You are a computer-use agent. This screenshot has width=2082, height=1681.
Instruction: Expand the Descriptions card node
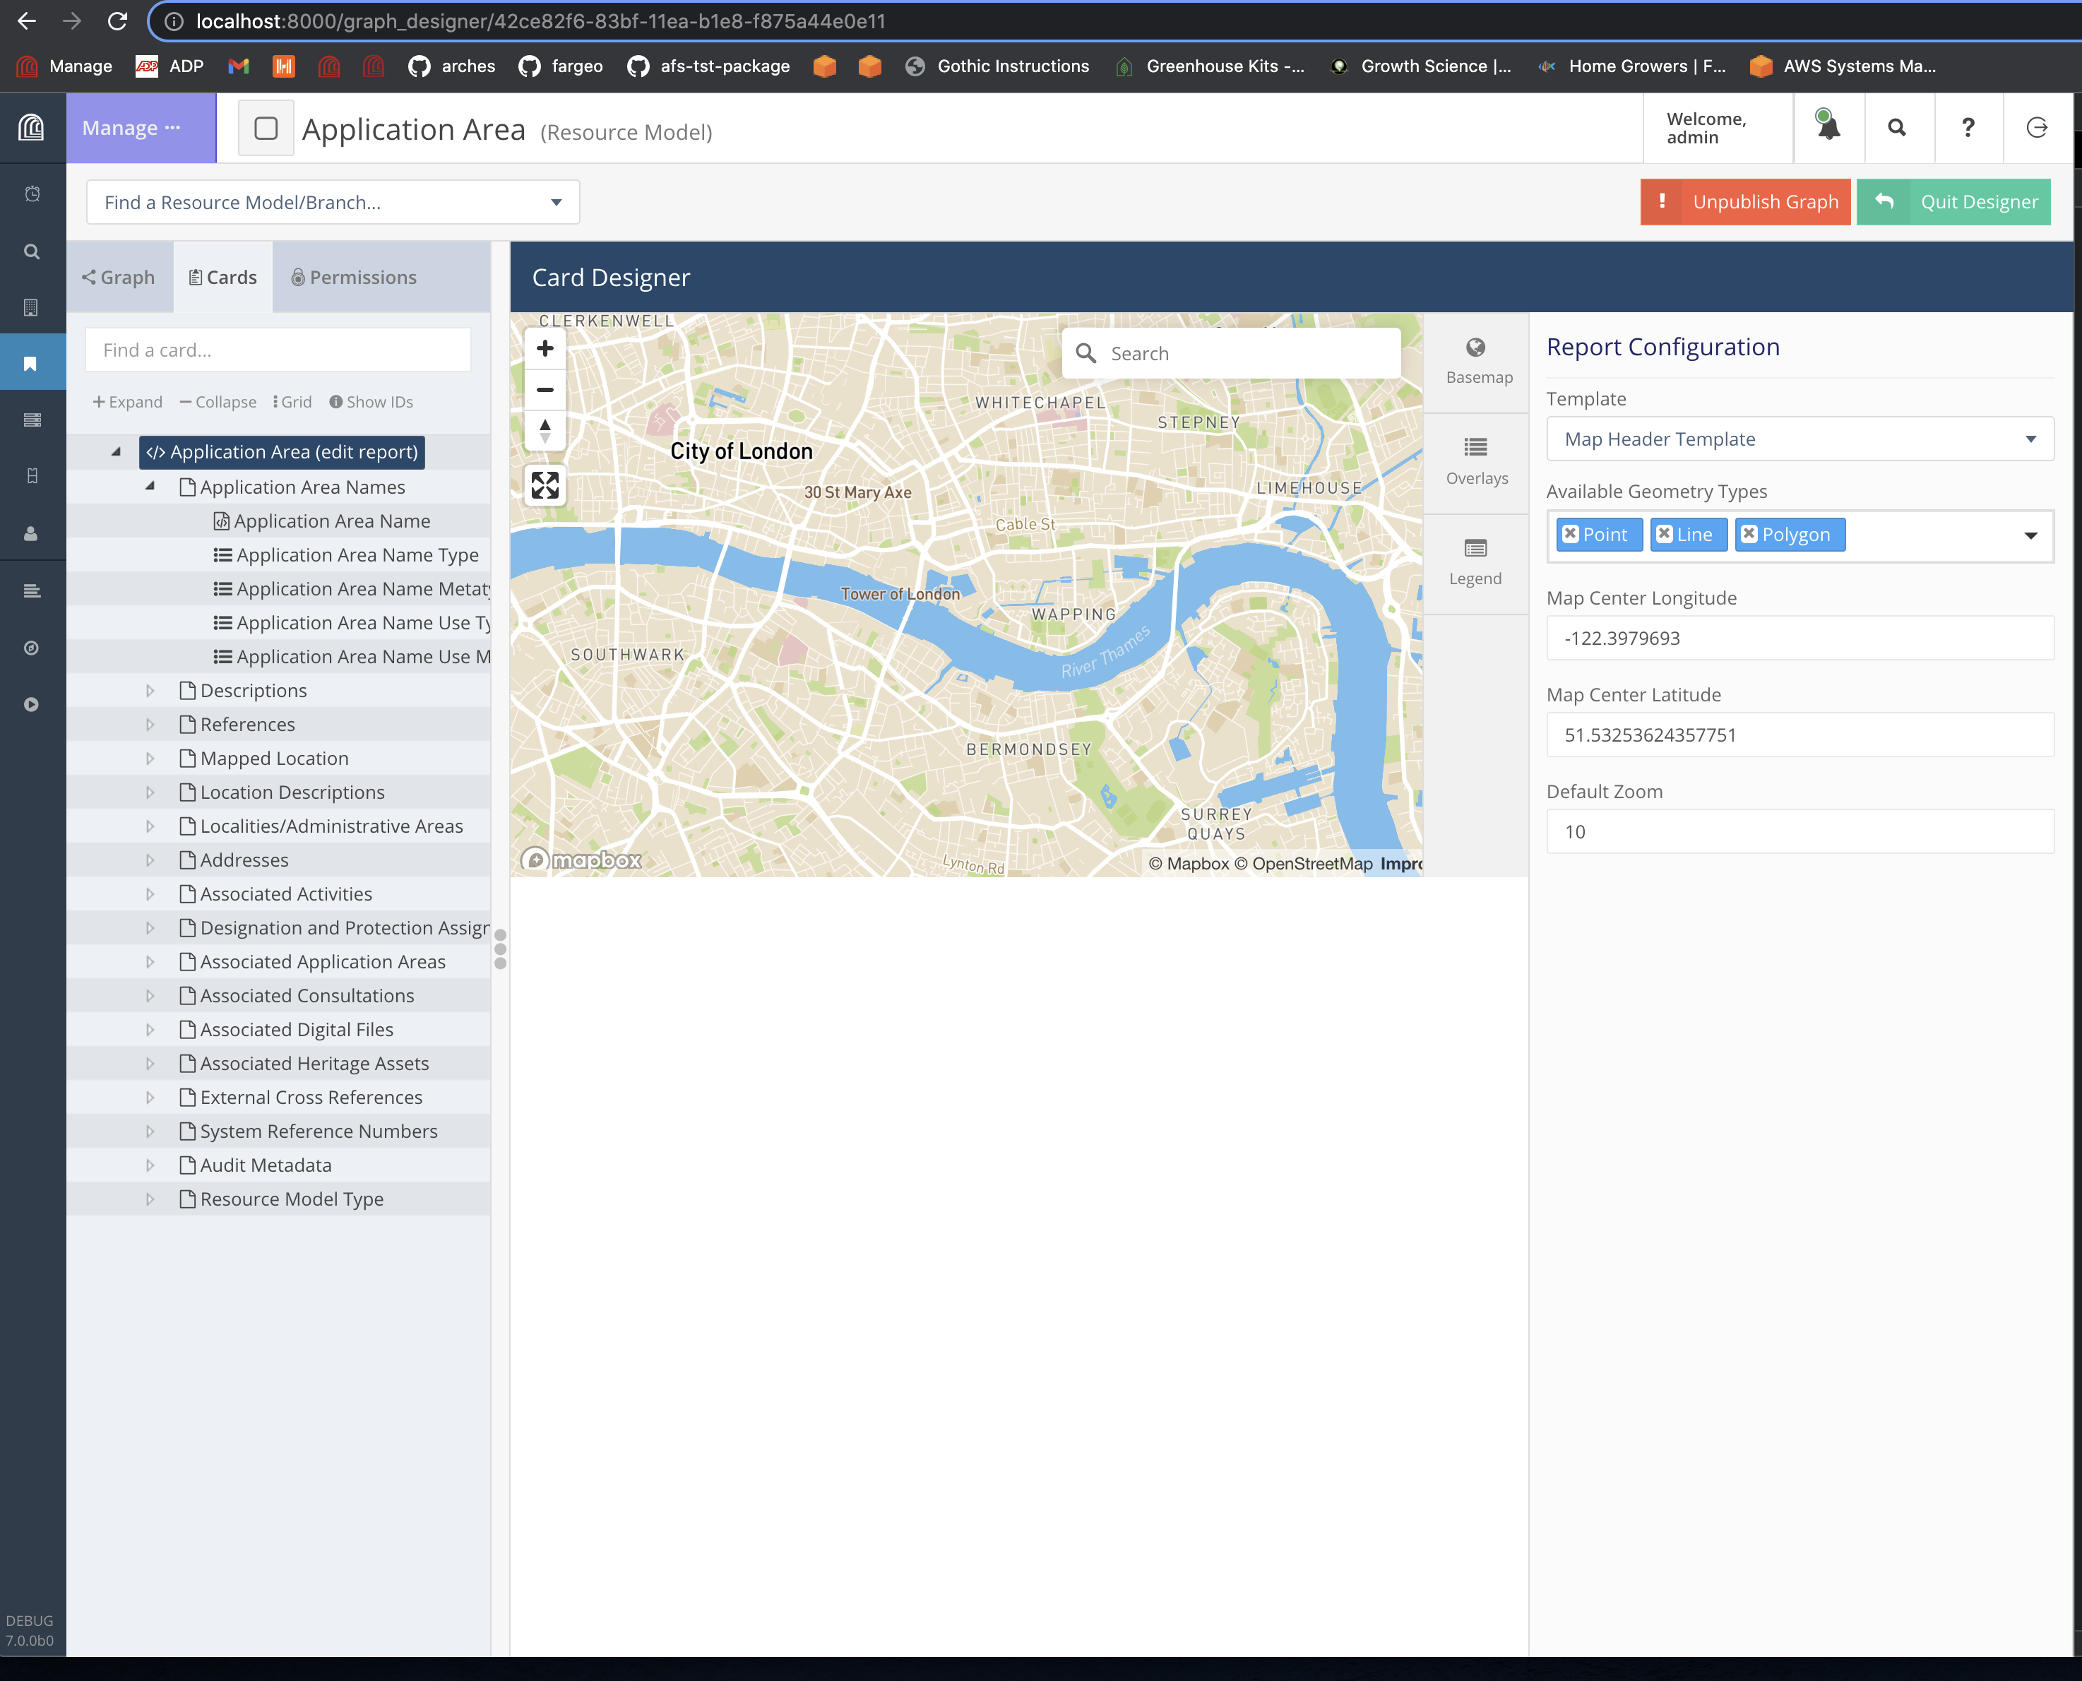point(151,689)
